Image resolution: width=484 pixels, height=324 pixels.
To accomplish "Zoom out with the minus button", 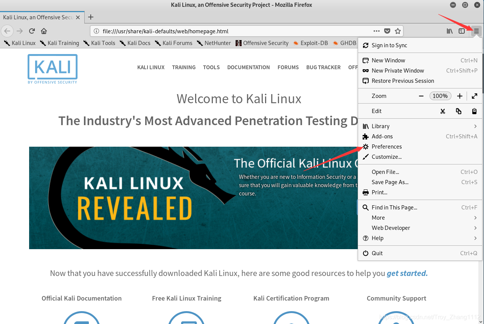I will pos(421,96).
